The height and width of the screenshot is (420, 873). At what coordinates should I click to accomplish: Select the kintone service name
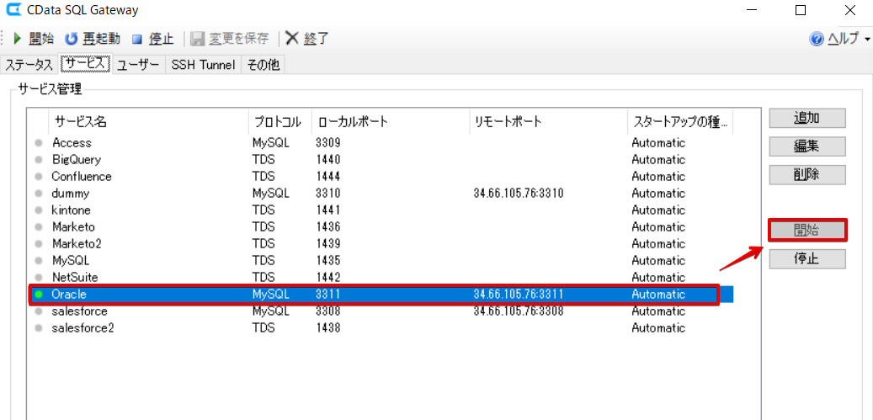point(71,210)
